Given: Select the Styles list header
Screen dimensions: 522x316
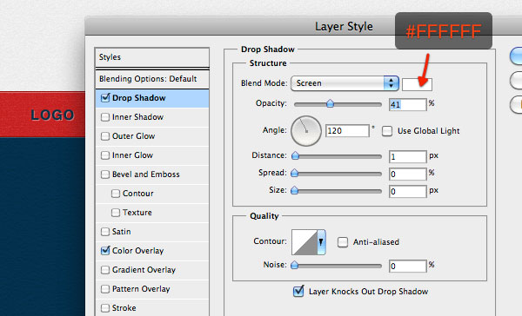Looking at the screenshot, I should tap(152, 57).
